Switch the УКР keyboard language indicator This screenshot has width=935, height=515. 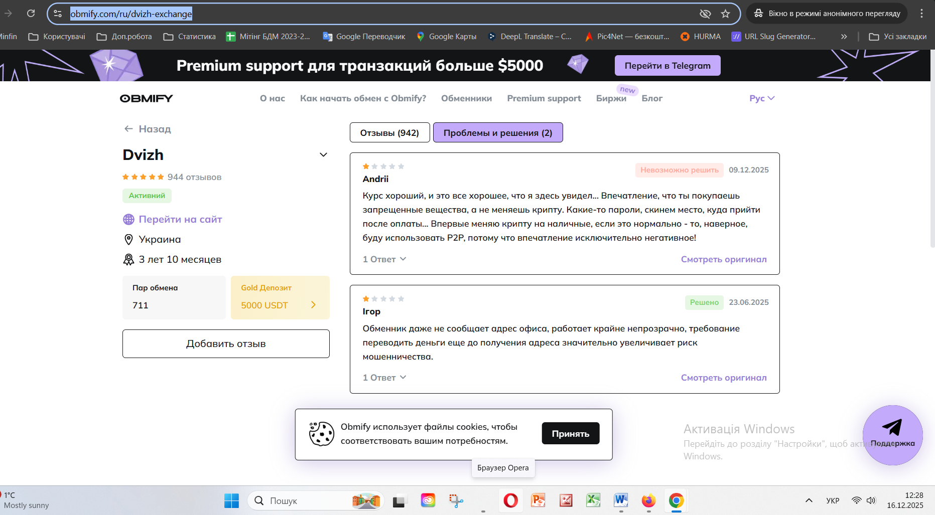pos(833,500)
